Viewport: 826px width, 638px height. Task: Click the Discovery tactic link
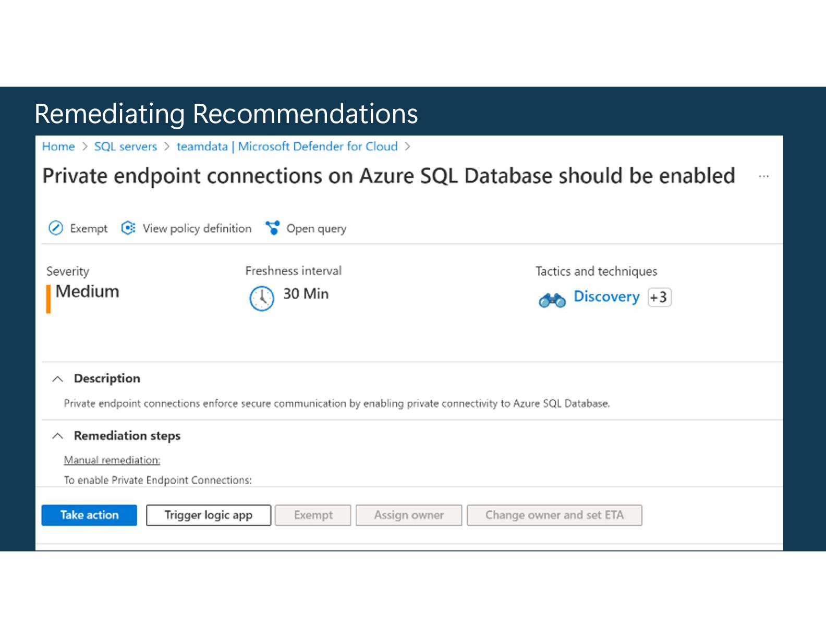(x=606, y=297)
